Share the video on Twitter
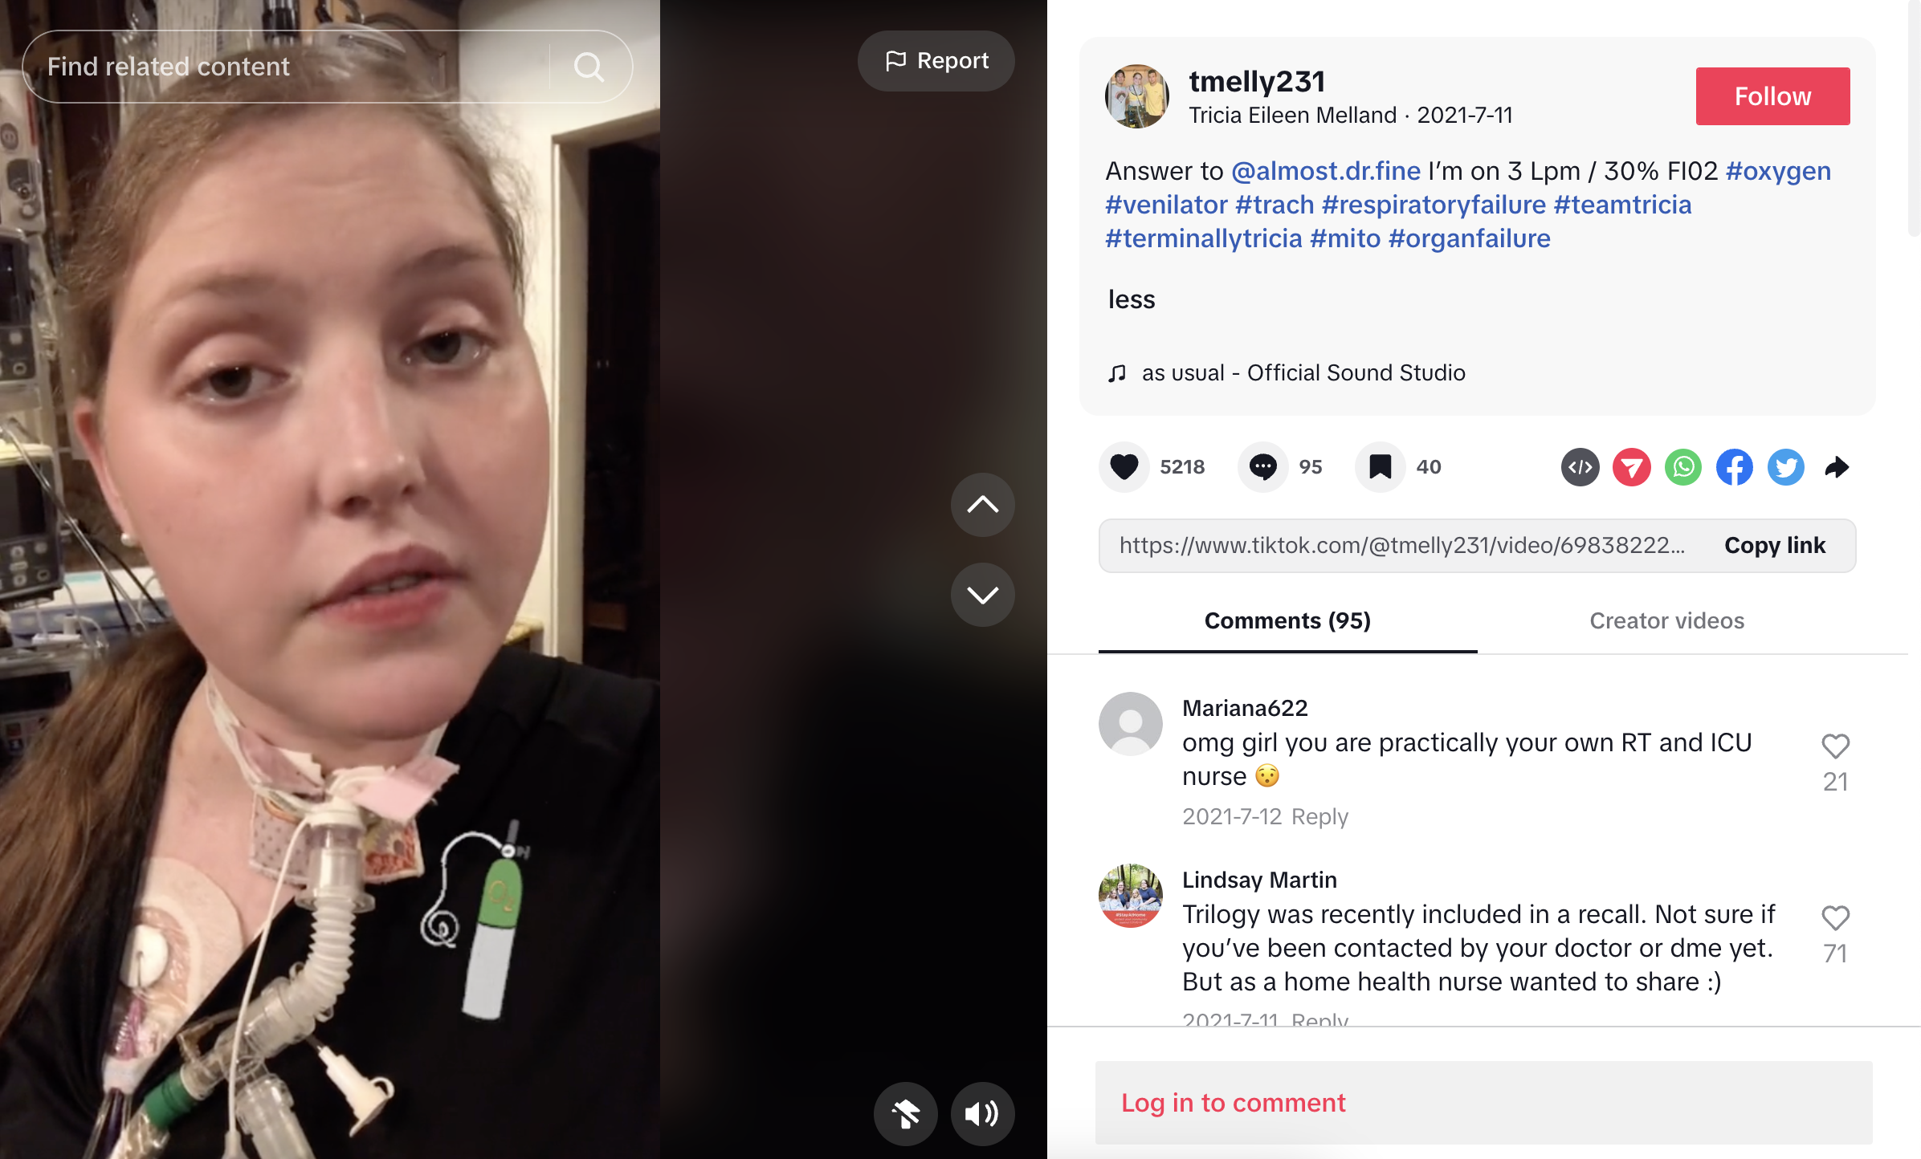Viewport: 1921px width, 1159px height. (1785, 467)
